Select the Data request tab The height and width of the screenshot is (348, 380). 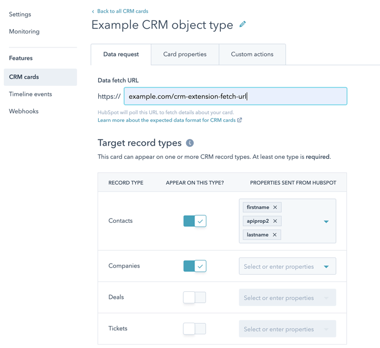(121, 55)
